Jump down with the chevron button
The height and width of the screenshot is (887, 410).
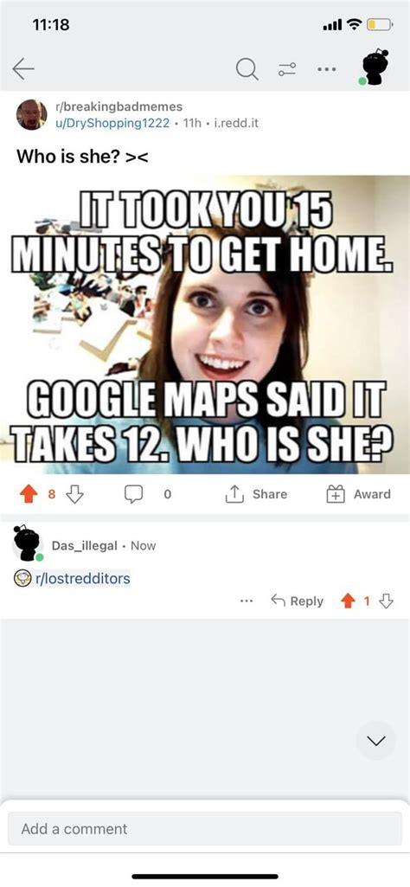pos(376,740)
